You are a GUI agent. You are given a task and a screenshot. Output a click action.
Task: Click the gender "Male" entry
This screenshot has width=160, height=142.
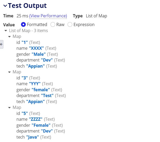tap(37, 54)
